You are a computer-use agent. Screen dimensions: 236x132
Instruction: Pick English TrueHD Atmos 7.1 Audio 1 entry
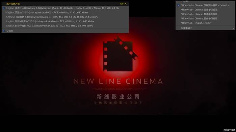click(65, 8)
